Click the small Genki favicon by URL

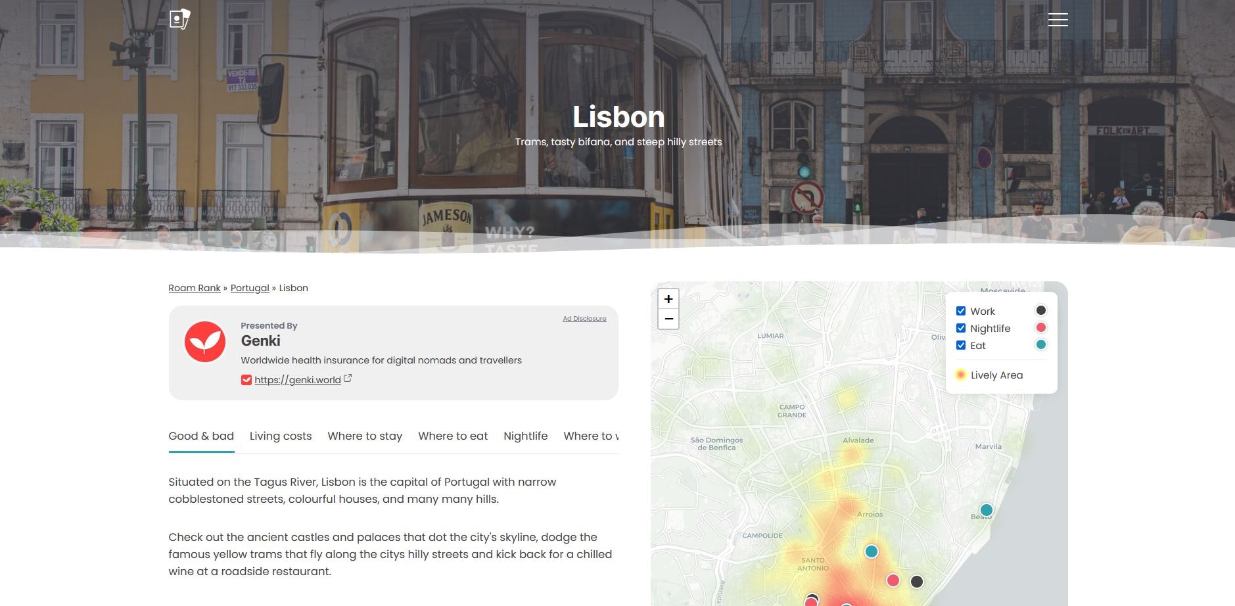pos(246,380)
